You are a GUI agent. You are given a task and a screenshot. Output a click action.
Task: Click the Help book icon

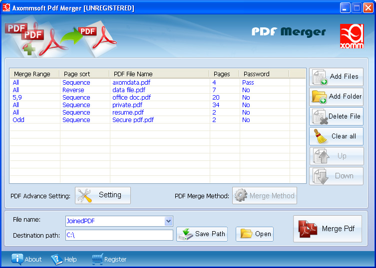[x=56, y=260]
